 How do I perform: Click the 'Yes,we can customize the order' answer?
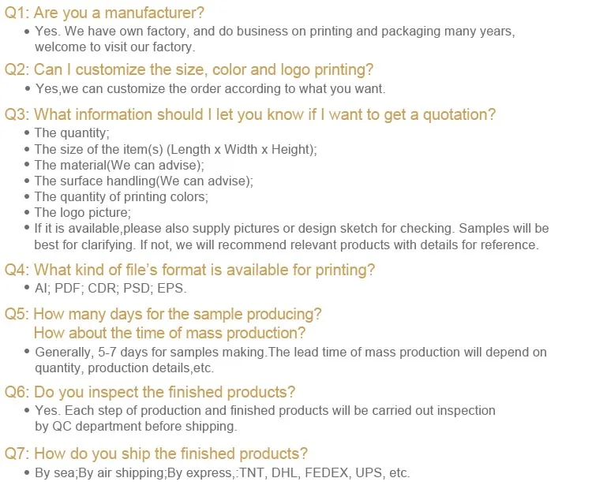click(x=210, y=89)
